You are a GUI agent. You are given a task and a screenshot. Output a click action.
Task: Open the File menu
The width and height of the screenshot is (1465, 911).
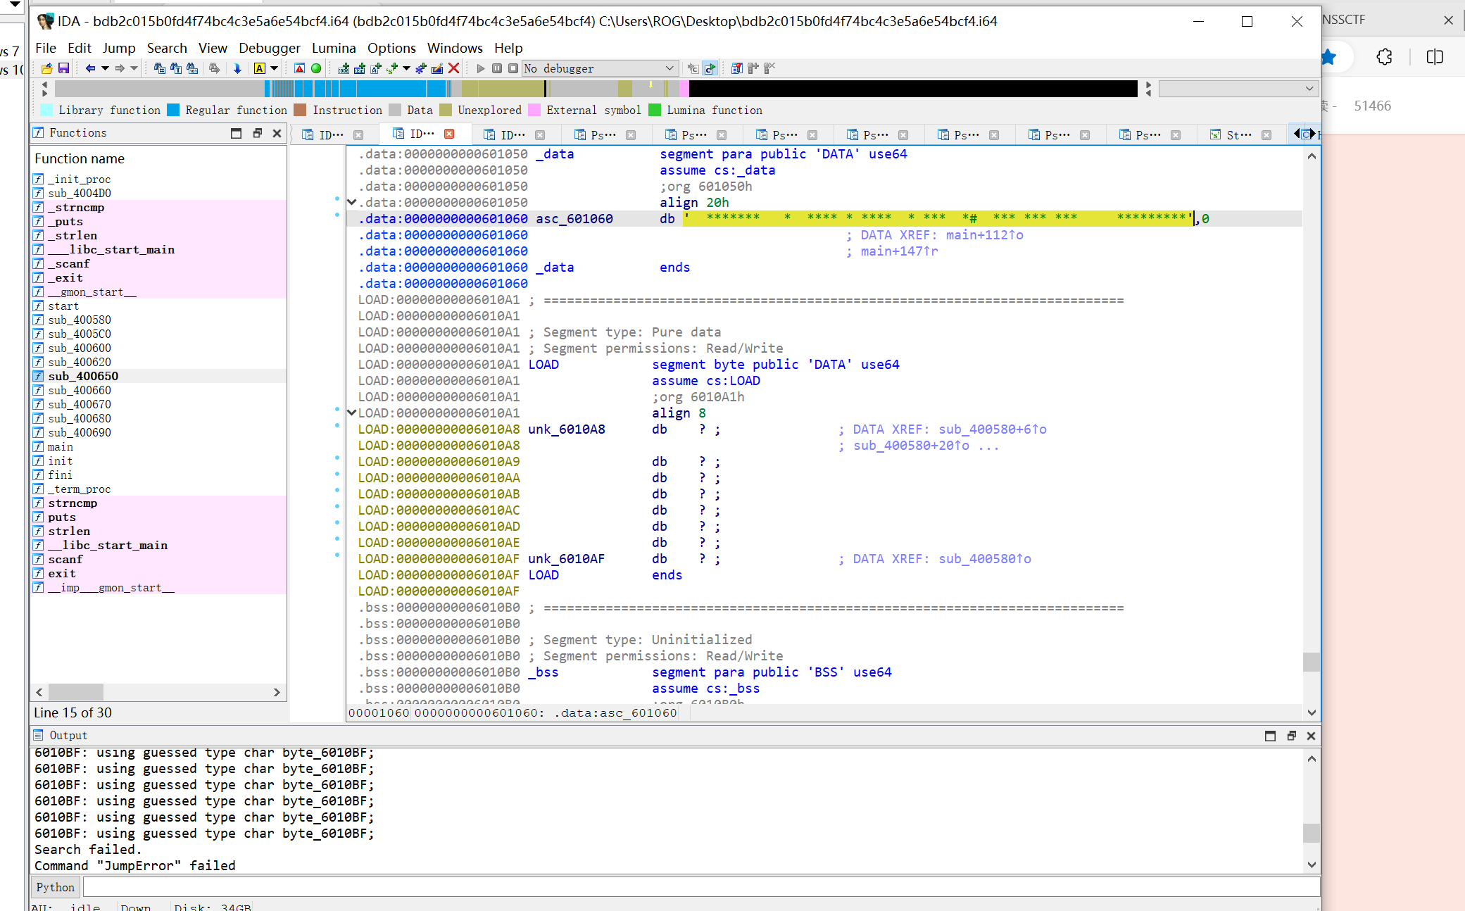[46, 48]
